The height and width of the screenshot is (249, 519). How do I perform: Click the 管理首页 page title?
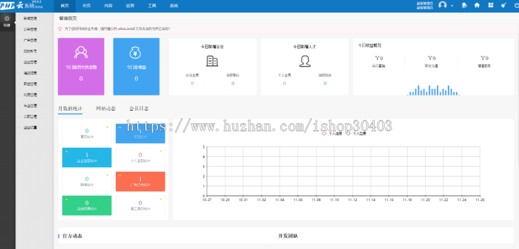(68, 18)
